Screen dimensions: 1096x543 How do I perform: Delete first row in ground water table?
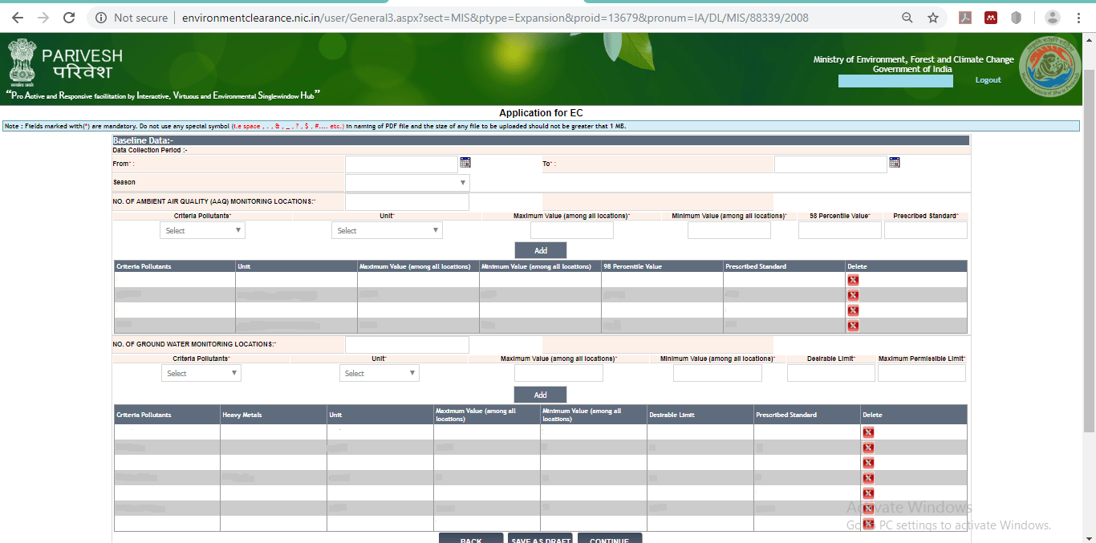click(x=868, y=432)
